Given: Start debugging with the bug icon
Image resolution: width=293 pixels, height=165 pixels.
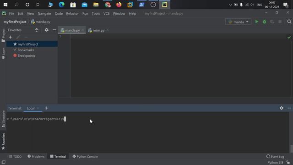Looking at the screenshot, I should (x=265, y=22).
